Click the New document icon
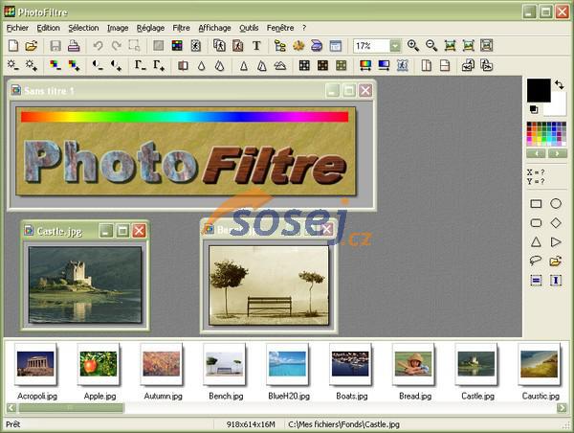 [12, 46]
